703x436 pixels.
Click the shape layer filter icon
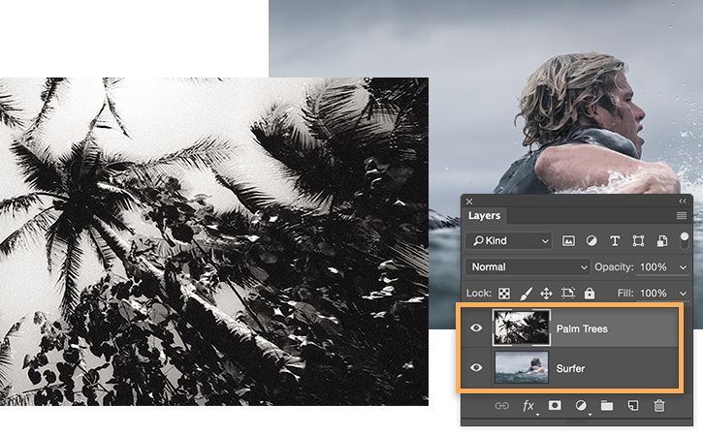click(638, 241)
